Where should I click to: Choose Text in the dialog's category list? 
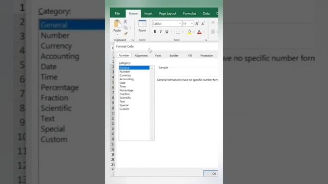134,102
